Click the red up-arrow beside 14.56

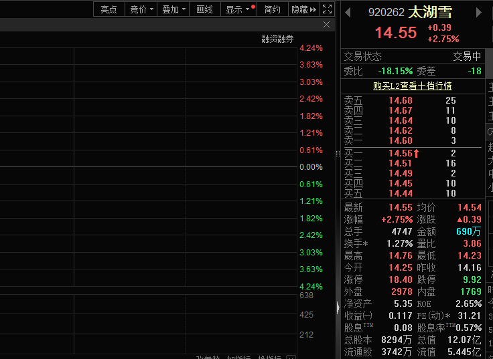click(416, 153)
